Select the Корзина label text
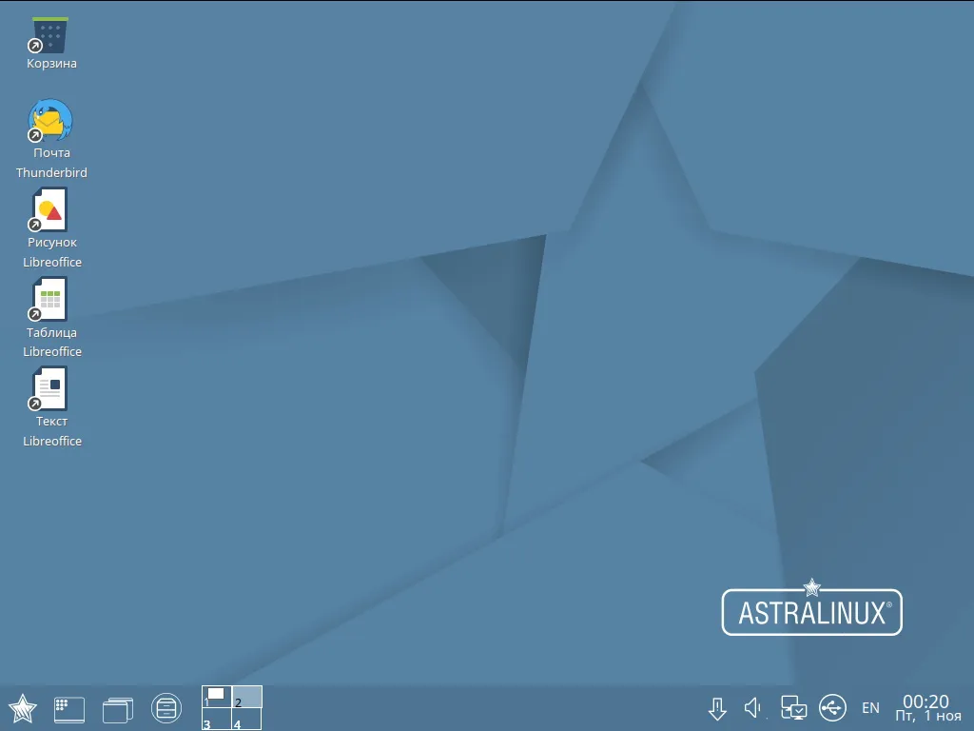Viewport: 974px width, 731px height. click(x=51, y=64)
